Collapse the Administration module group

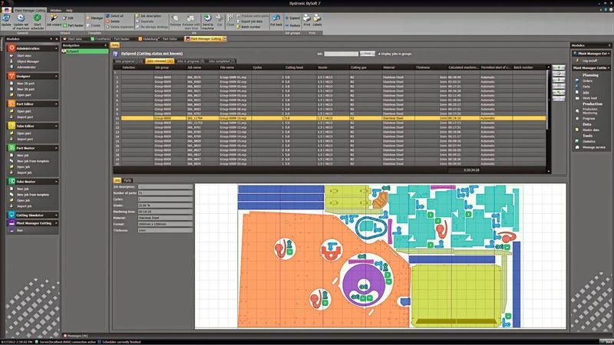click(56, 48)
